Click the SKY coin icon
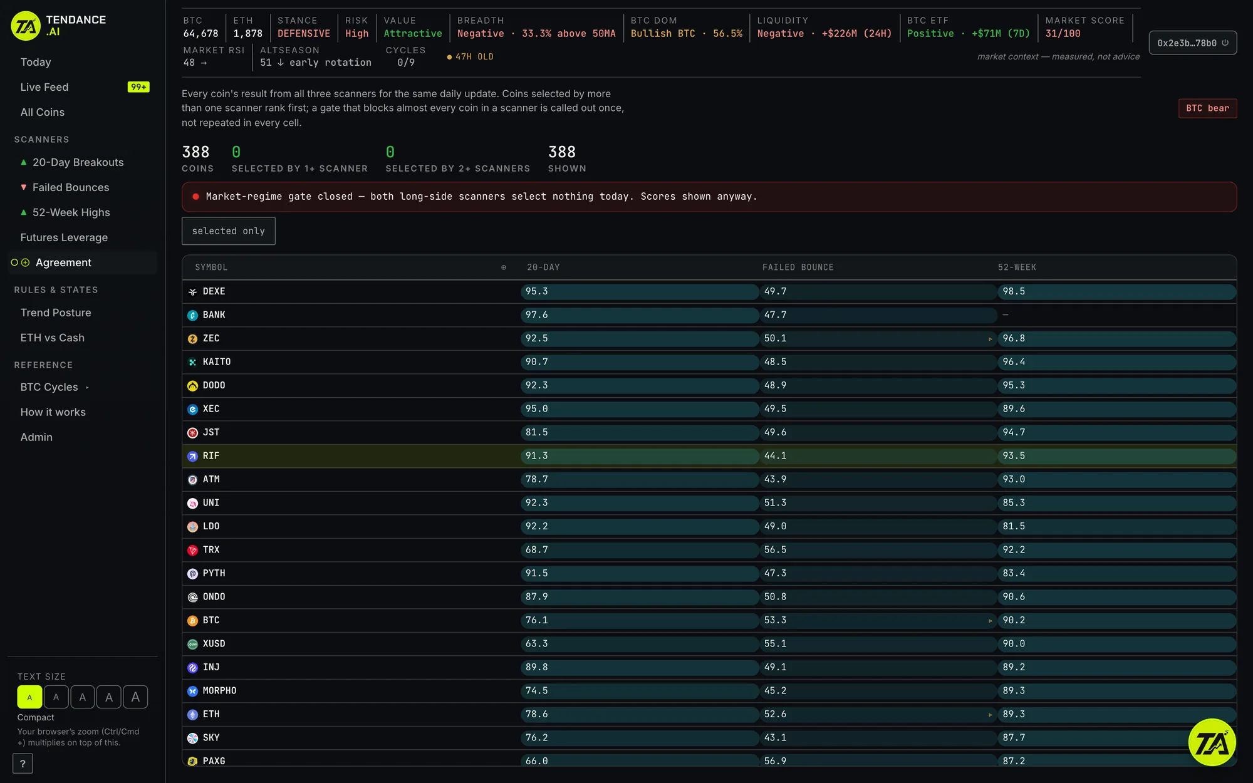1253x783 pixels. (x=192, y=738)
